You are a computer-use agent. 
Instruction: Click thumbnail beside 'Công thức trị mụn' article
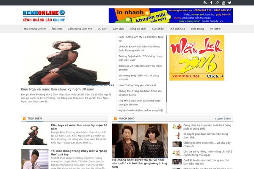(x=177, y=127)
